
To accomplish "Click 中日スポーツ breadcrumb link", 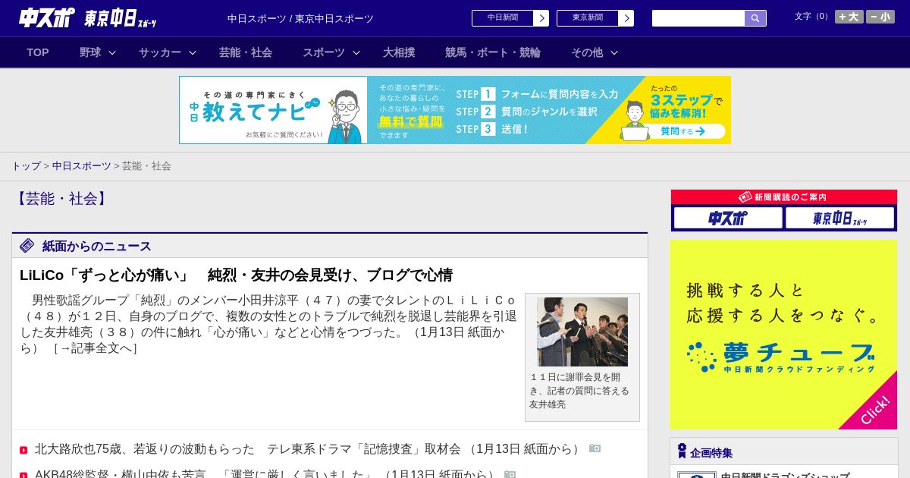I will 81,165.
